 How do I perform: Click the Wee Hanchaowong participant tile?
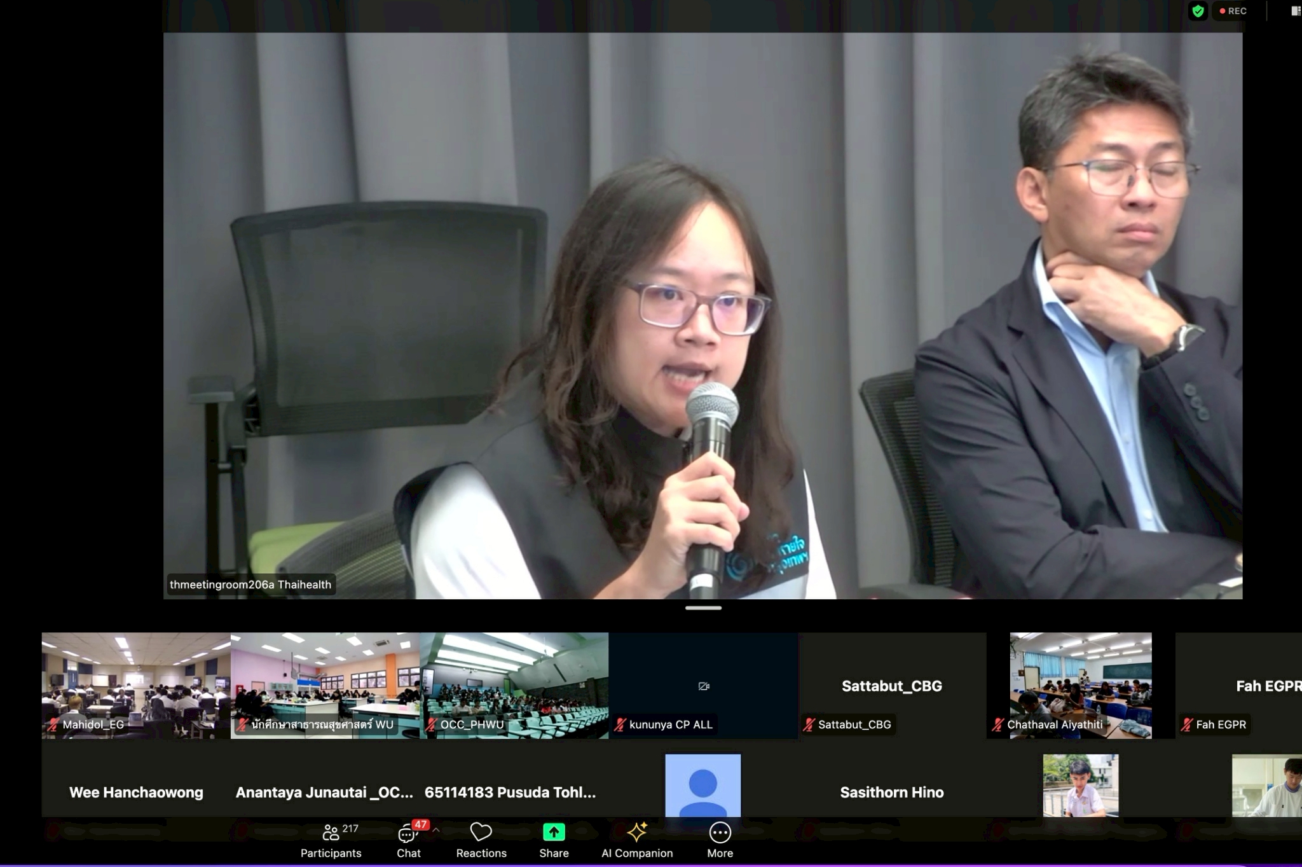pos(136,792)
